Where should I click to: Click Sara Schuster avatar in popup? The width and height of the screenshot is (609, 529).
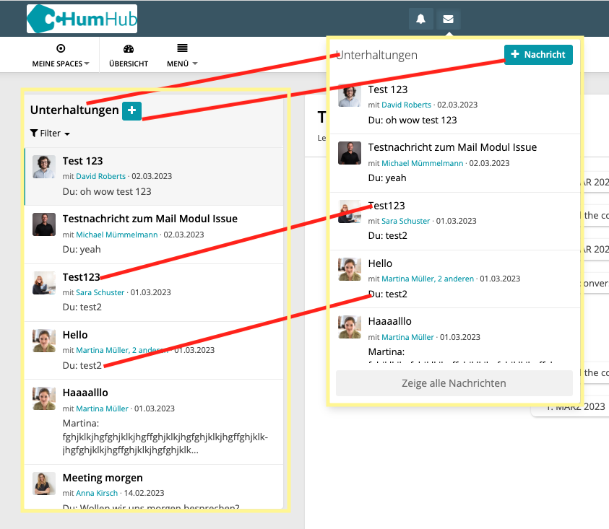[350, 211]
